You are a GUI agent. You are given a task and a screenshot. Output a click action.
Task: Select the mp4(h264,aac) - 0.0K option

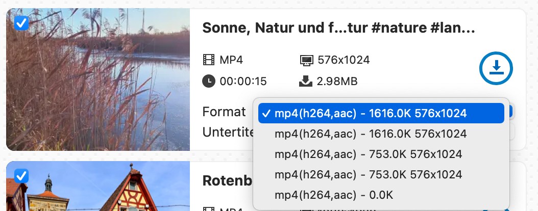click(x=334, y=195)
